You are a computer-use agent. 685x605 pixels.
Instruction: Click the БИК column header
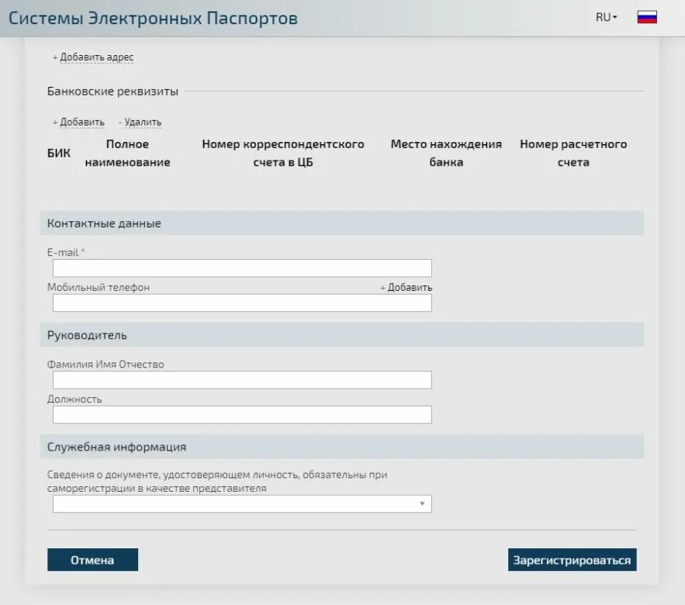click(58, 154)
